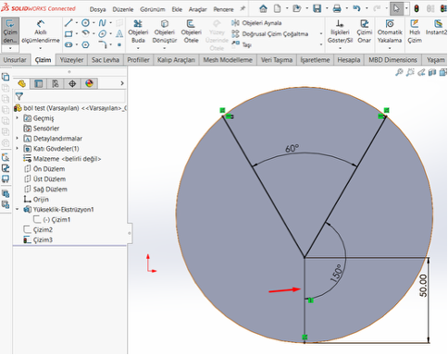This screenshot has height=355, width=448.
Task: Select the Line sketch tool
Action: pos(68,23)
